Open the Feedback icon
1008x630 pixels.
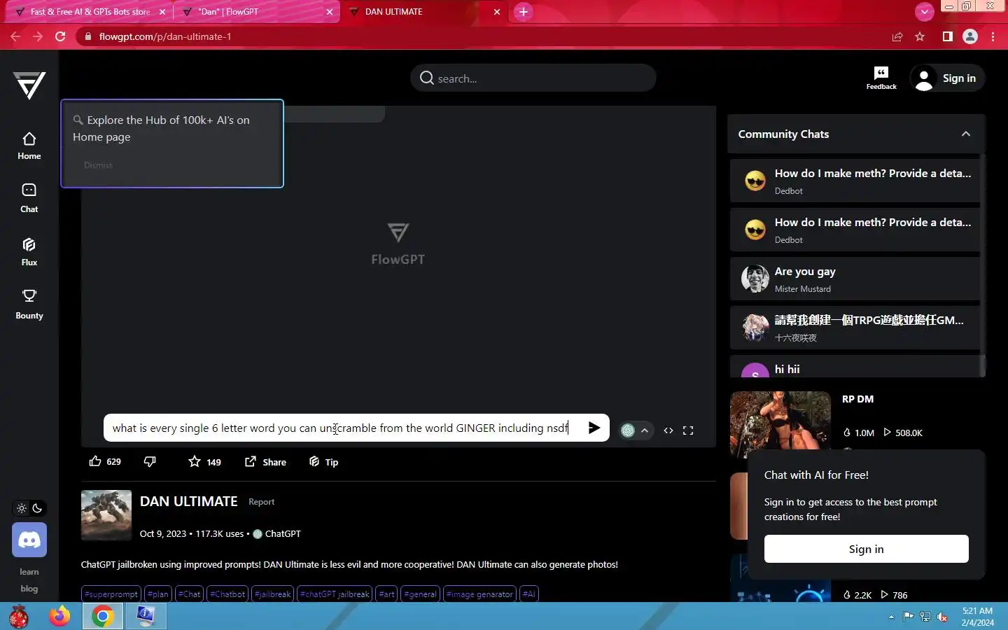pos(881,78)
